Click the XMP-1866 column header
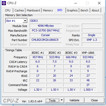The image size is (106, 106). 88,53
